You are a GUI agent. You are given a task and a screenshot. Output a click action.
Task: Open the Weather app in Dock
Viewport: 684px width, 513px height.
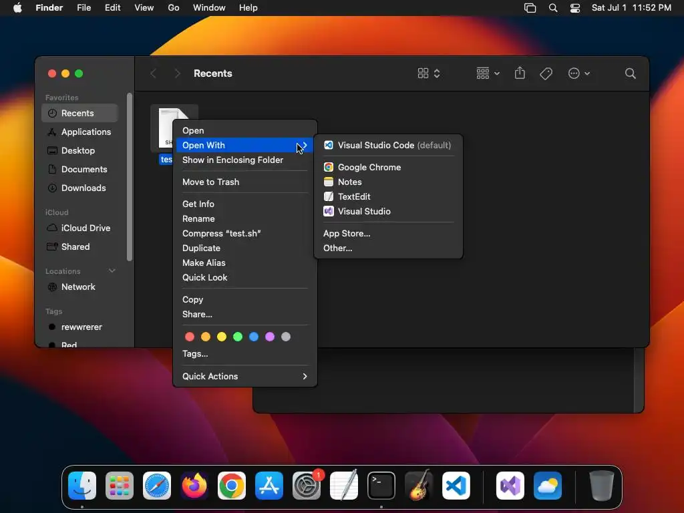point(548,486)
